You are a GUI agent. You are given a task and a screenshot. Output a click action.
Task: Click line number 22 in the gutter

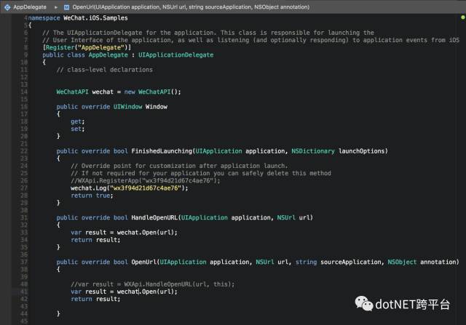coord(24,151)
